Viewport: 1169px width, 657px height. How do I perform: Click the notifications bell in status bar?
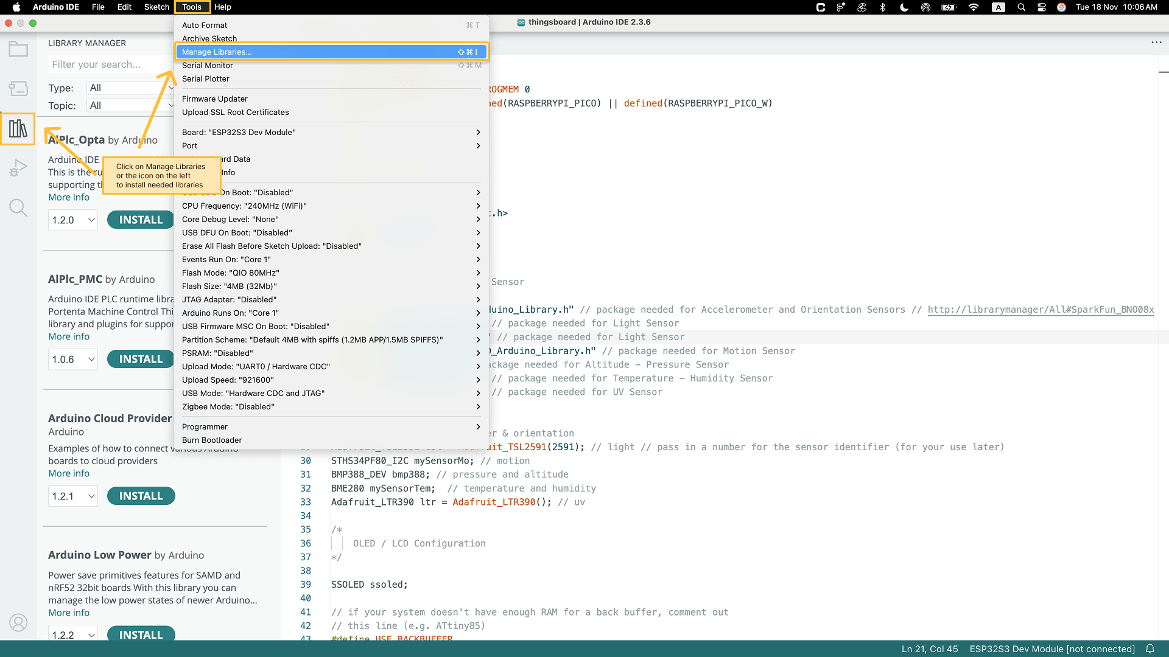pos(1150,648)
